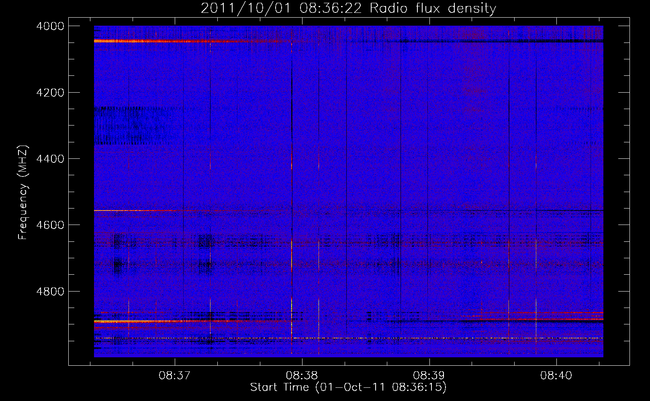Select the 4000 frequency tick label
The width and height of the screenshot is (650, 401).
50,26
